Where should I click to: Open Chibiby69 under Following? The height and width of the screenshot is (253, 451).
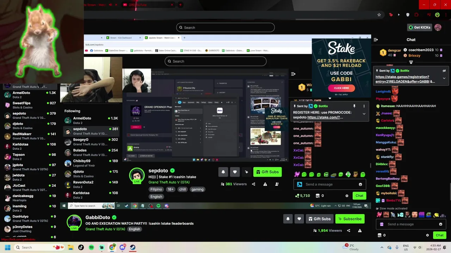coord(92,163)
